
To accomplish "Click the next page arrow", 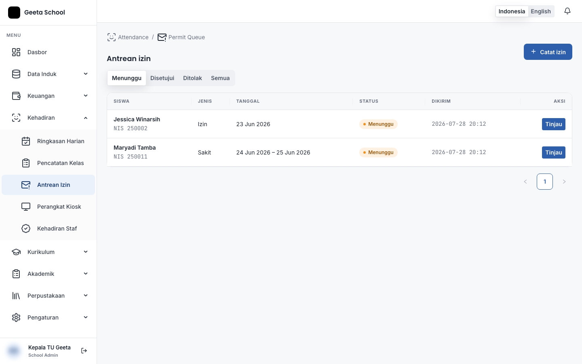I will (564, 182).
